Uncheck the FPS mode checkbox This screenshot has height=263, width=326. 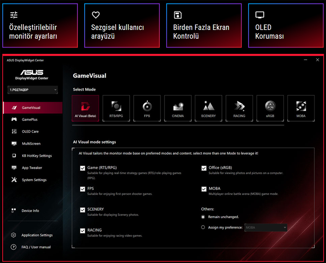coord(82,189)
